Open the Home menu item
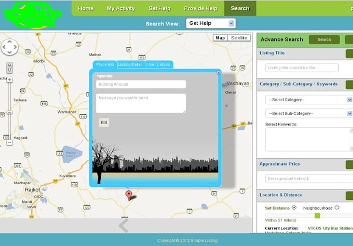 tap(86, 8)
